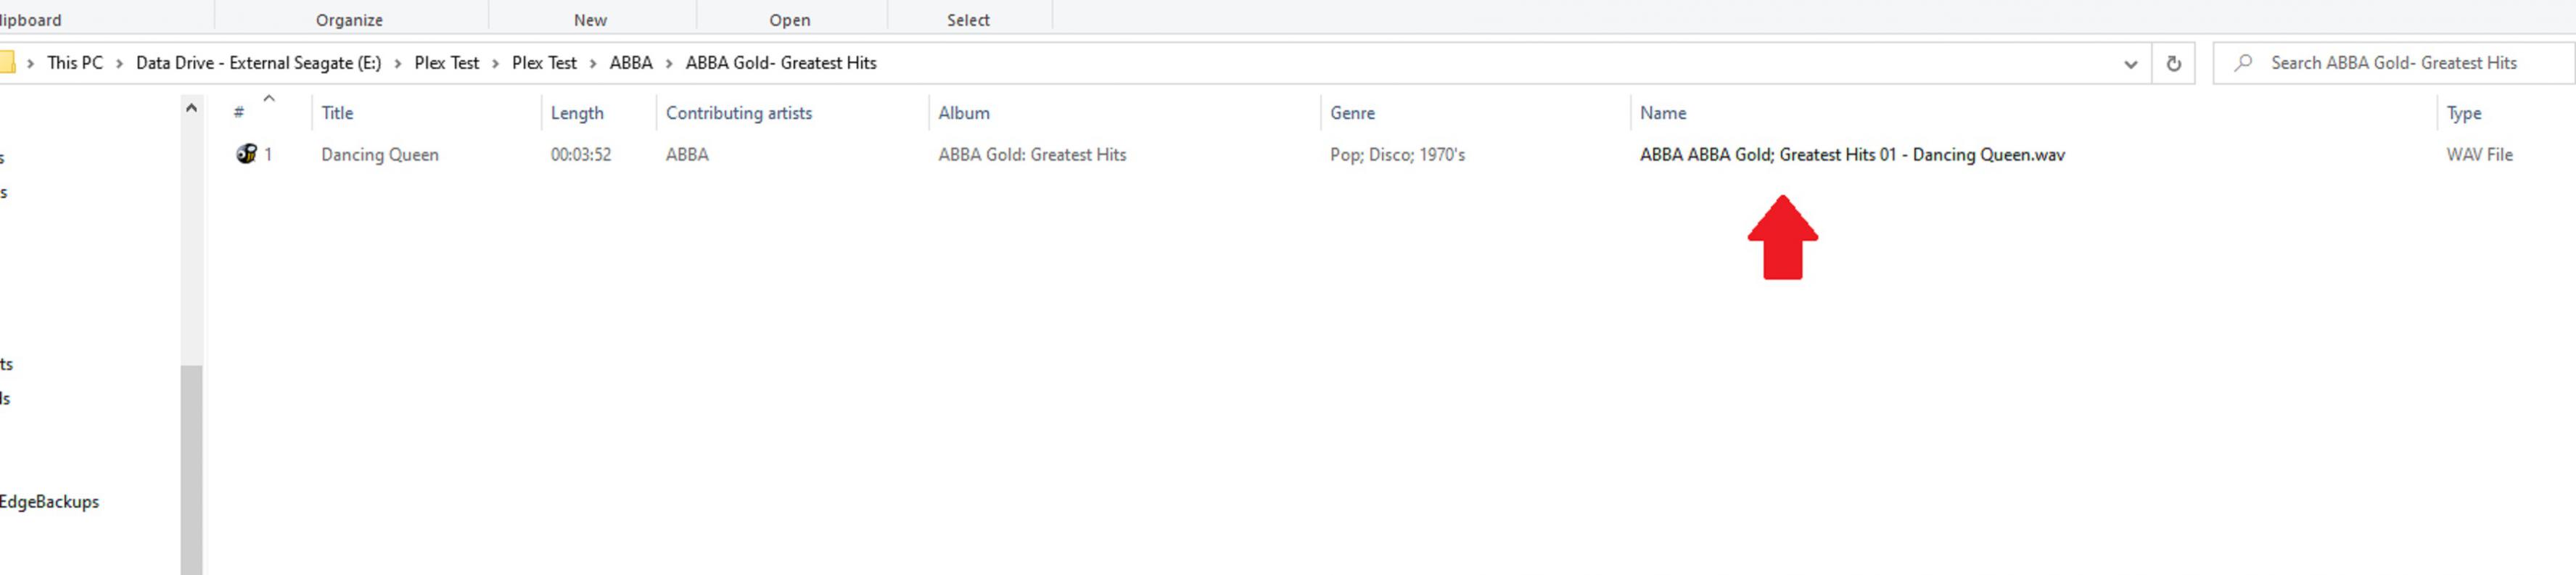Select EdgeBackups in the navigation pane

coord(50,502)
